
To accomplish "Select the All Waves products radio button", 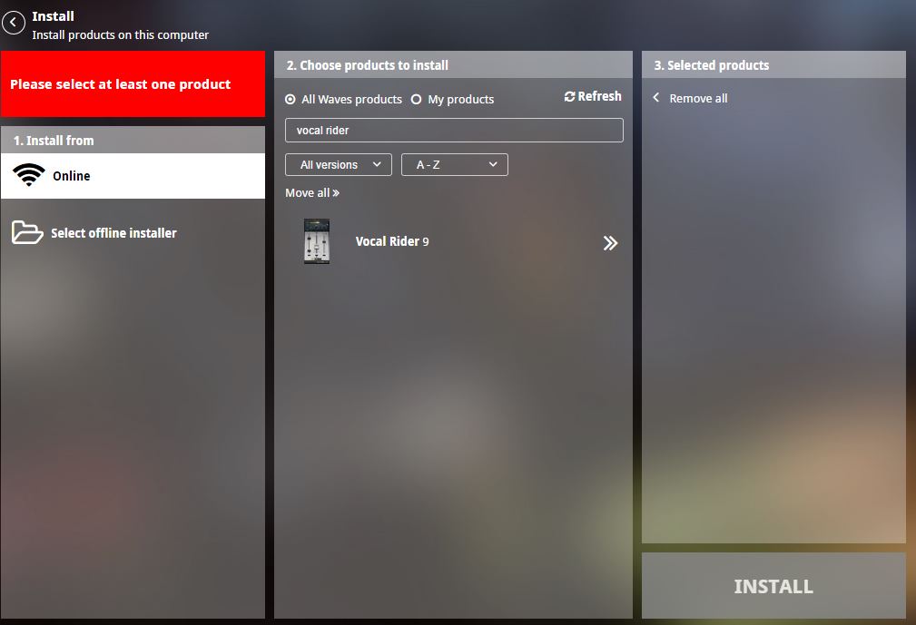I will [290, 100].
